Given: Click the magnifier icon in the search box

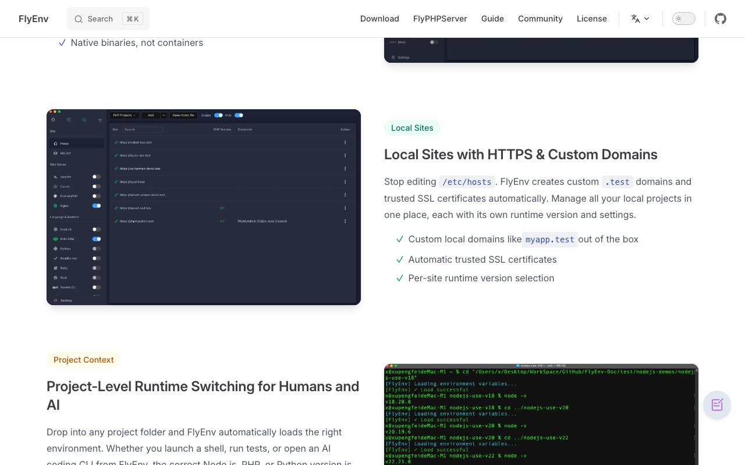Looking at the screenshot, I should [79, 19].
